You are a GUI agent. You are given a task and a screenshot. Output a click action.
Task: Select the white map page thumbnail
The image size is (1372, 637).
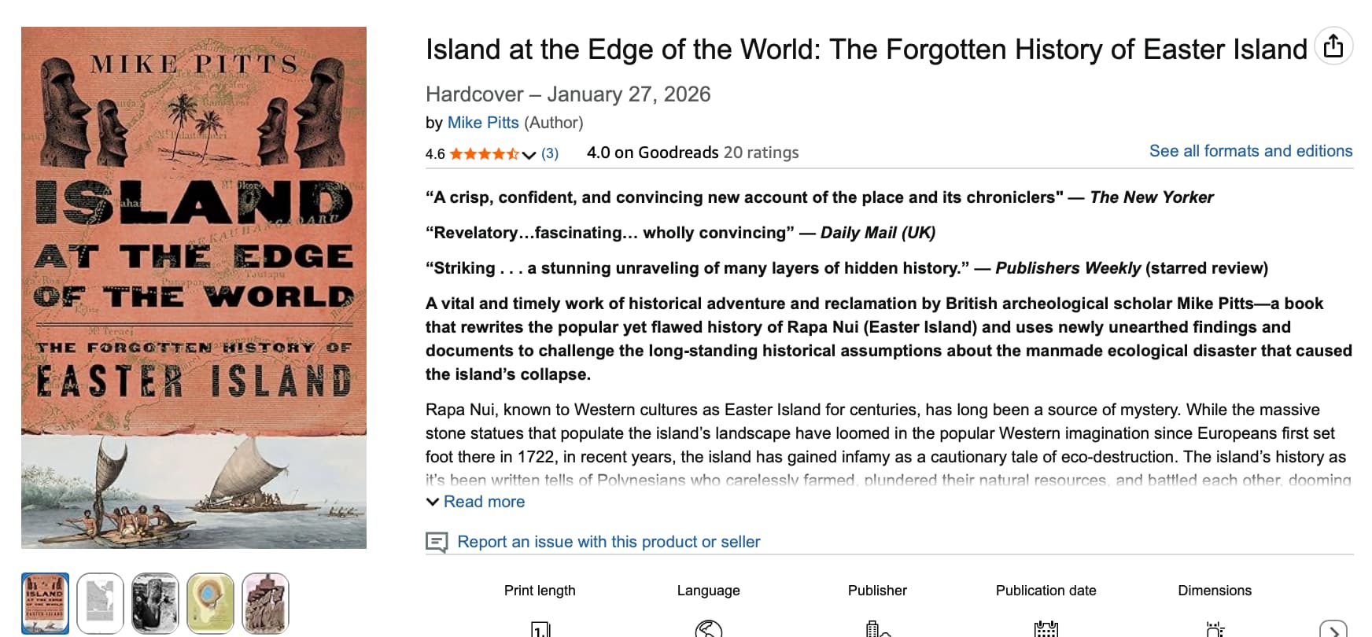click(101, 603)
